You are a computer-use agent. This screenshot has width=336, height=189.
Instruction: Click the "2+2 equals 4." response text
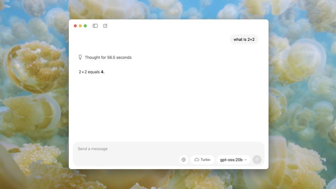[90, 72]
